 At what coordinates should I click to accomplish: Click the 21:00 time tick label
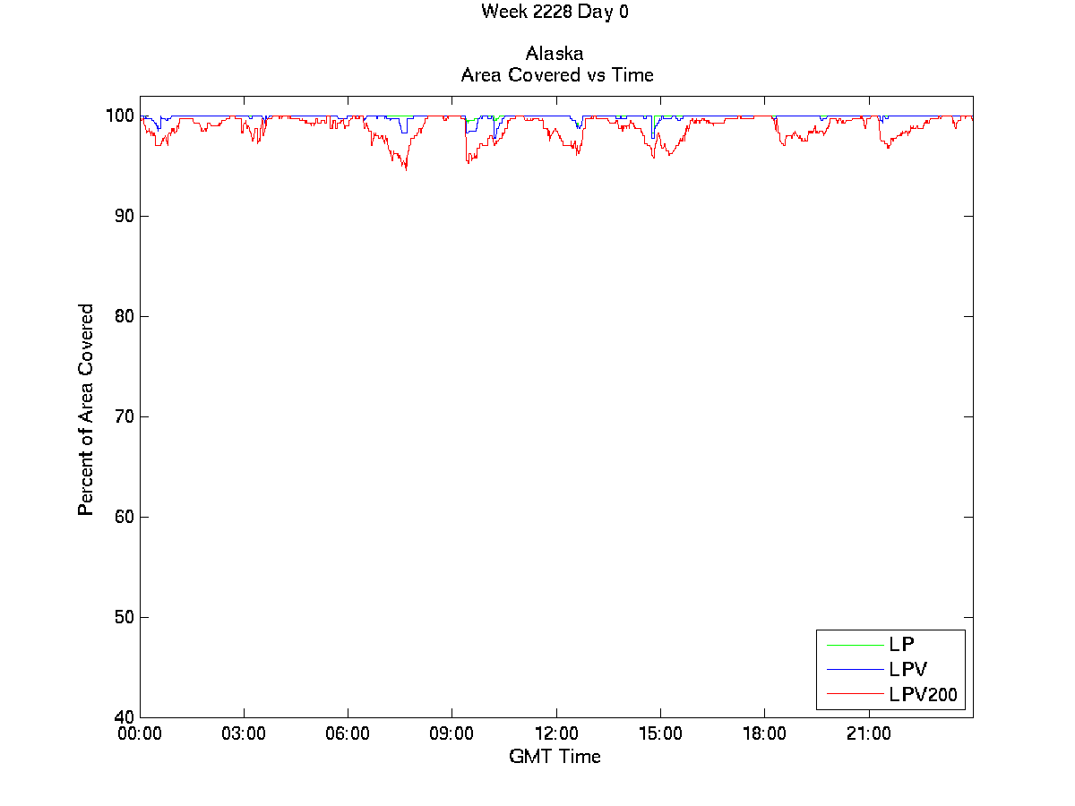click(x=868, y=734)
